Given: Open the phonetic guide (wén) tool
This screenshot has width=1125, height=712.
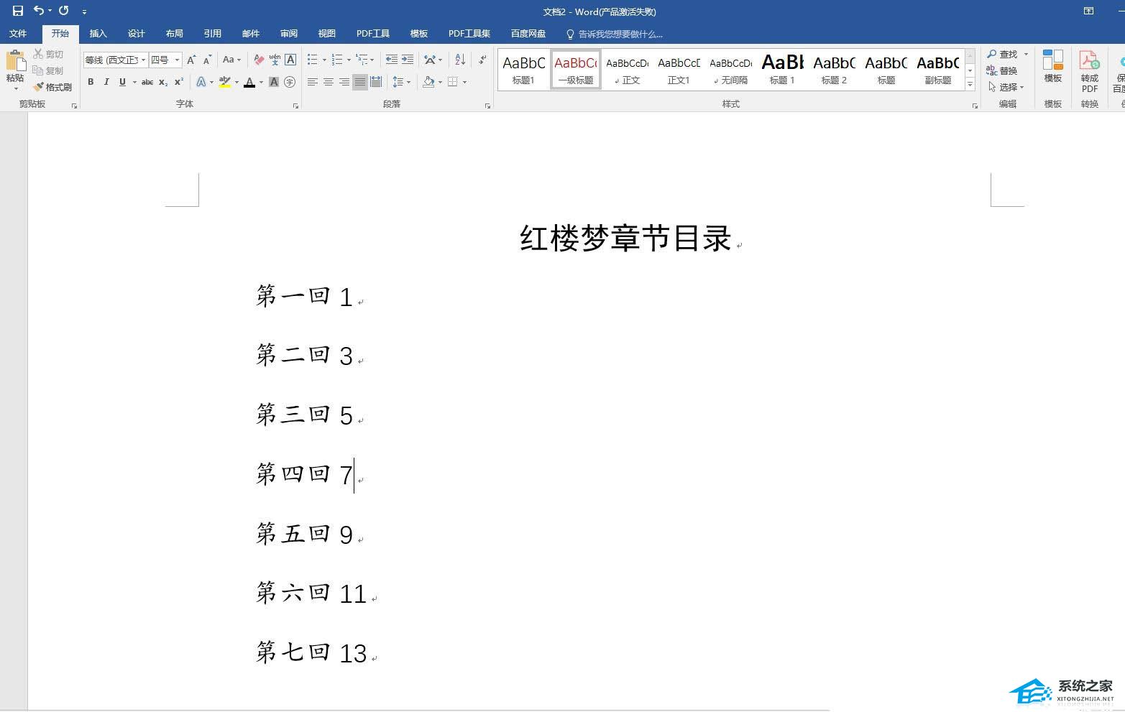Looking at the screenshot, I should click(x=275, y=60).
